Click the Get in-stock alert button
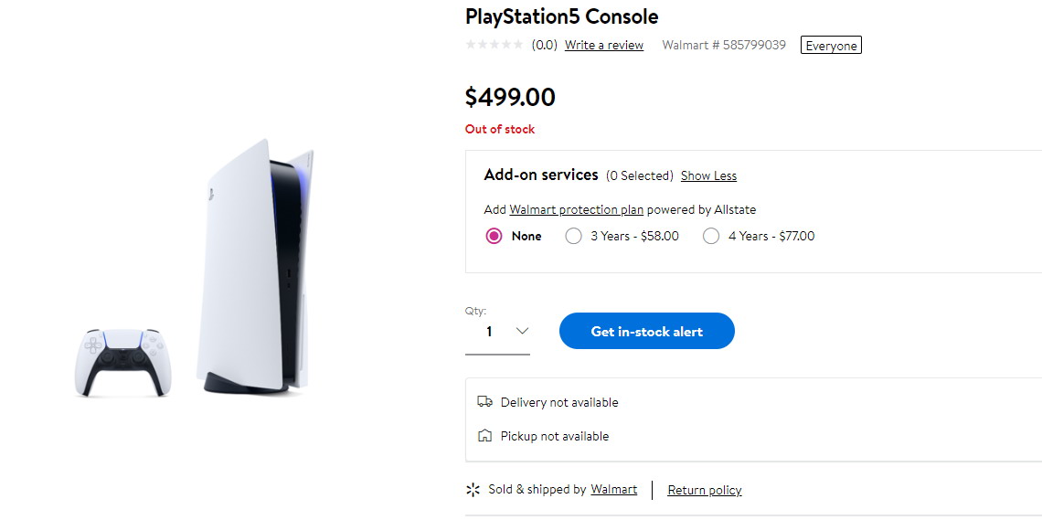1042x520 pixels. point(646,331)
